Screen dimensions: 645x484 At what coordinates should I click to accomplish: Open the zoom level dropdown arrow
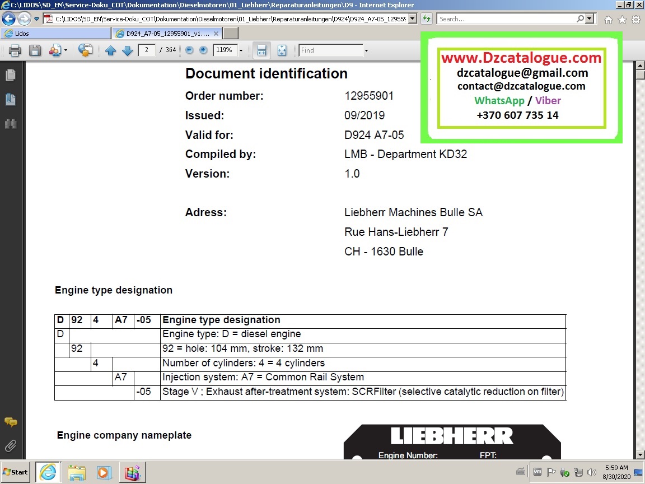tap(241, 50)
